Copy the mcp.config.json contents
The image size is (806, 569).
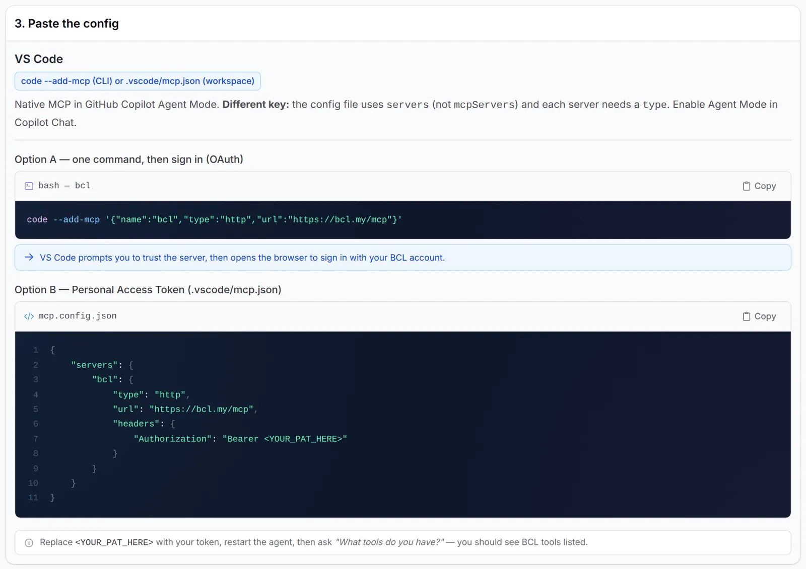pos(759,316)
